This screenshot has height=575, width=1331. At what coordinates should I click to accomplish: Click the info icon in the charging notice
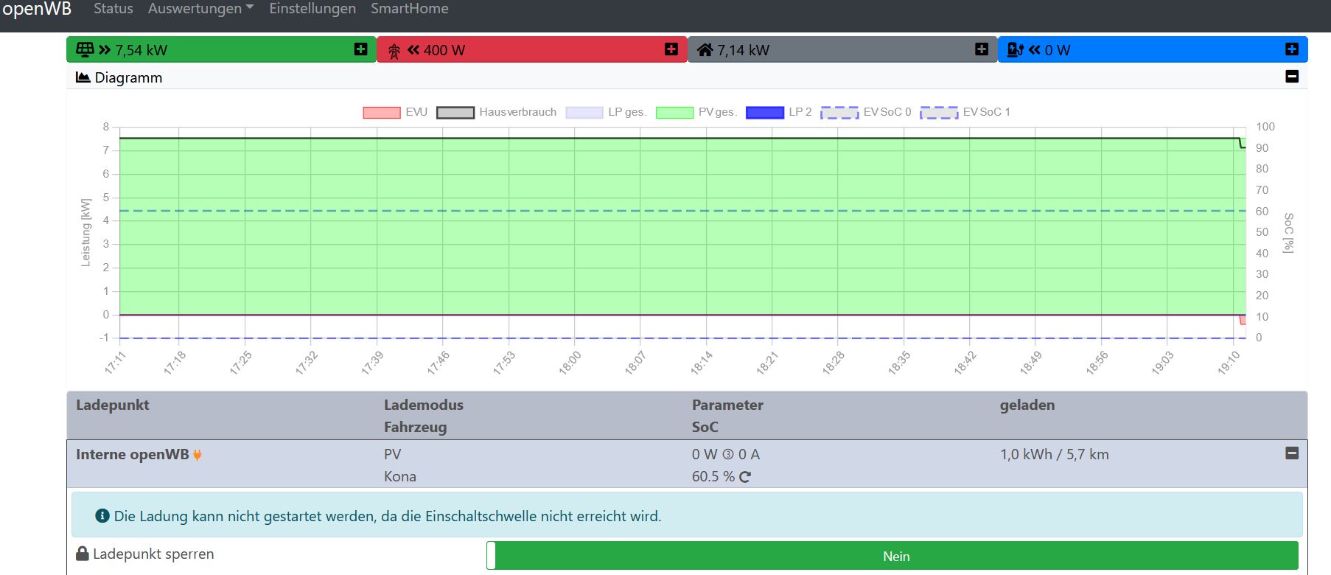coord(102,516)
